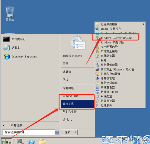Click the 开始 Start button
The image size is (150, 144).
6,141
